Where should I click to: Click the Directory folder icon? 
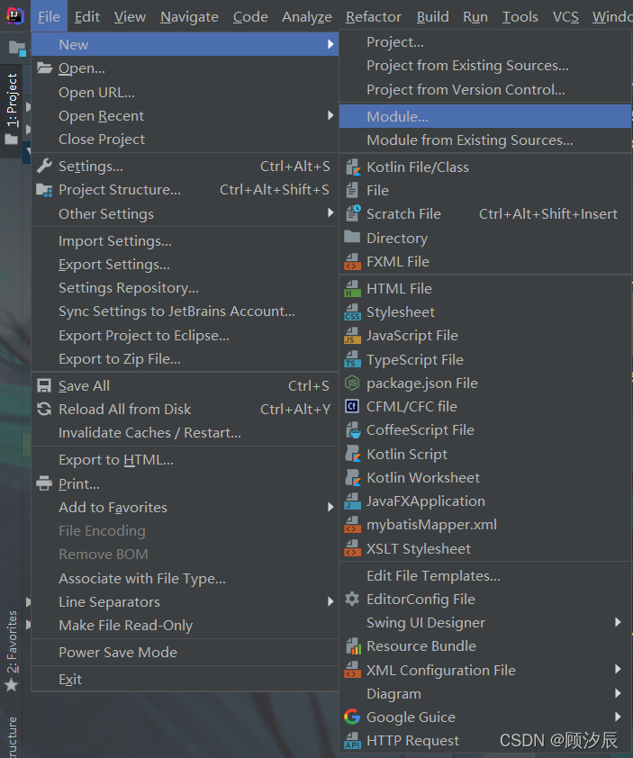click(352, 237)
